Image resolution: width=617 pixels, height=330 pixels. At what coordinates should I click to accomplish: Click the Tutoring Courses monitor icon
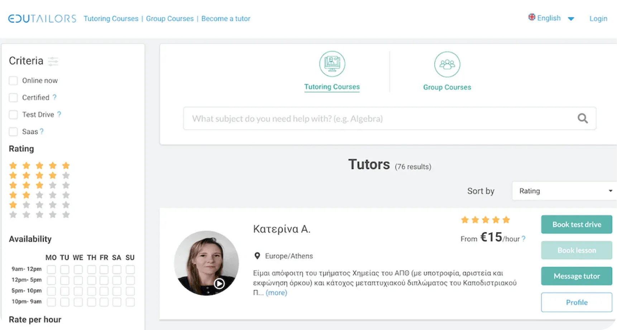pos(332,64)
